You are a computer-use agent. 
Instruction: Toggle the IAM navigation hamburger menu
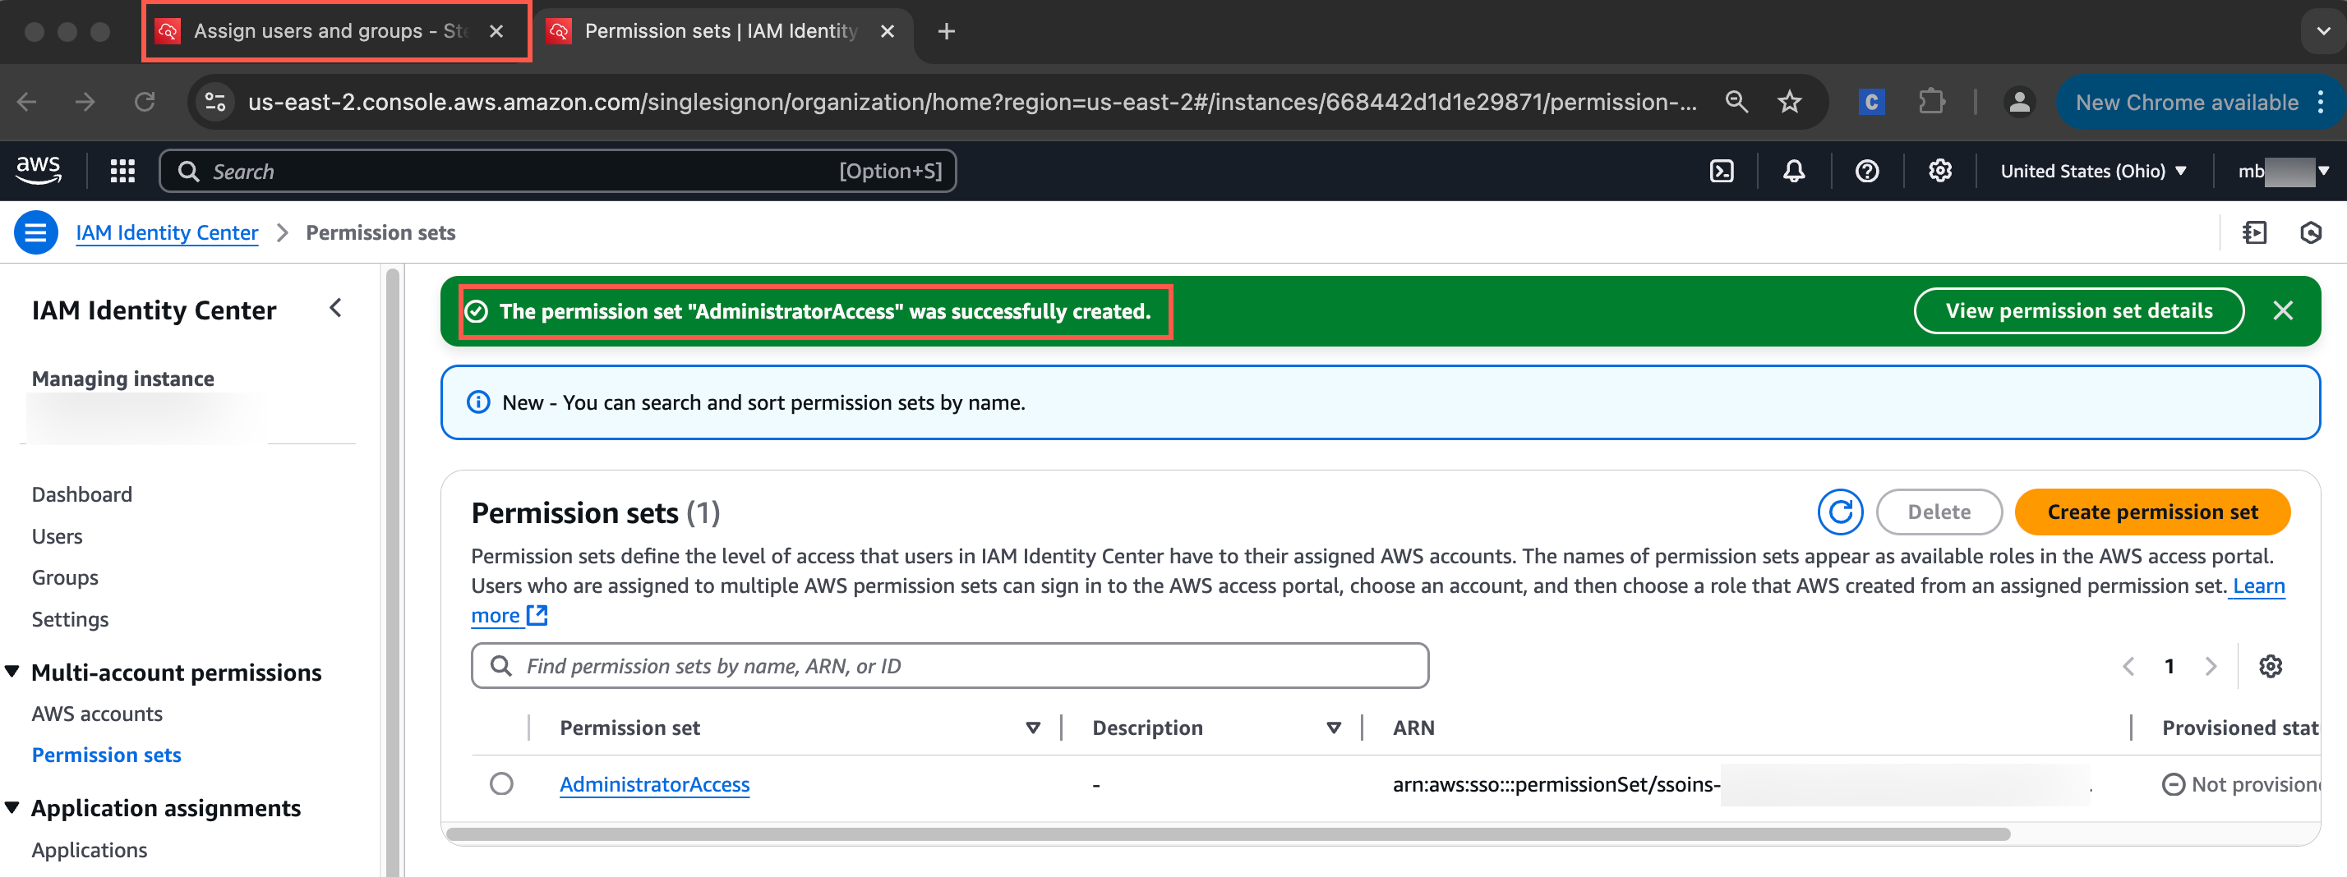[35, 233]
